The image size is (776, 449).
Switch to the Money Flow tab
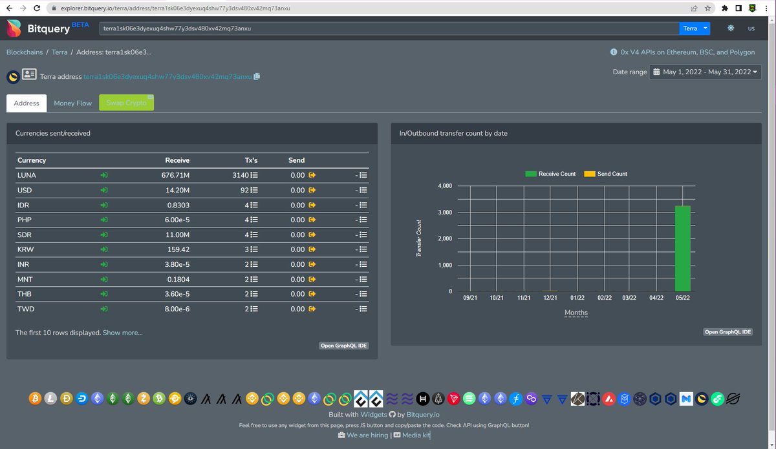pos(73,103)
